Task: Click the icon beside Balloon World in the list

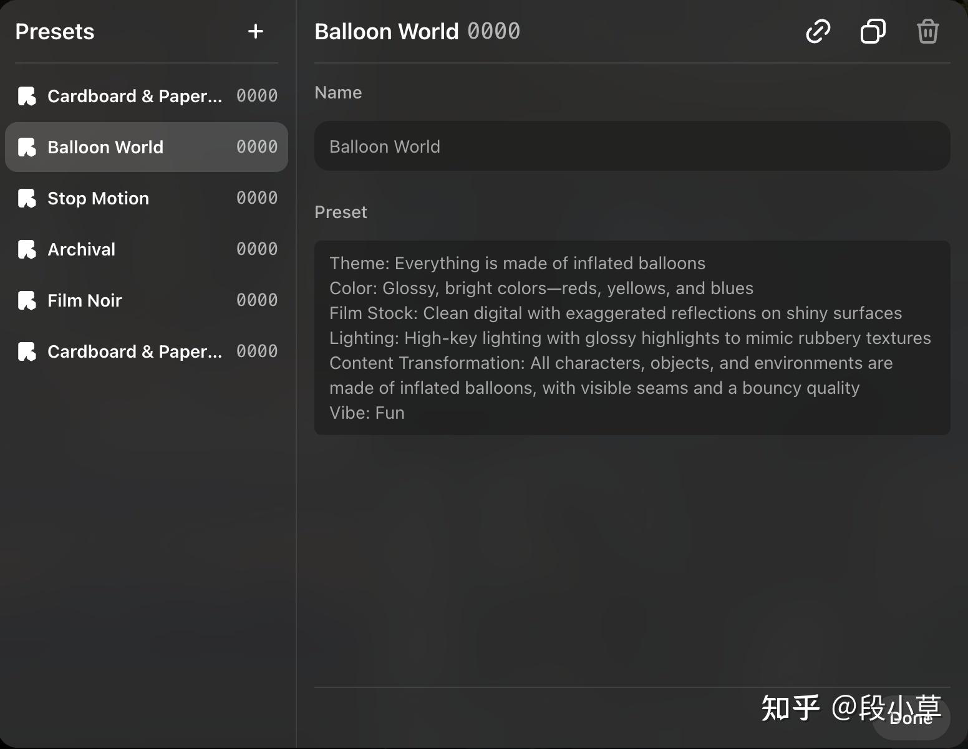Action: [27, 147]
